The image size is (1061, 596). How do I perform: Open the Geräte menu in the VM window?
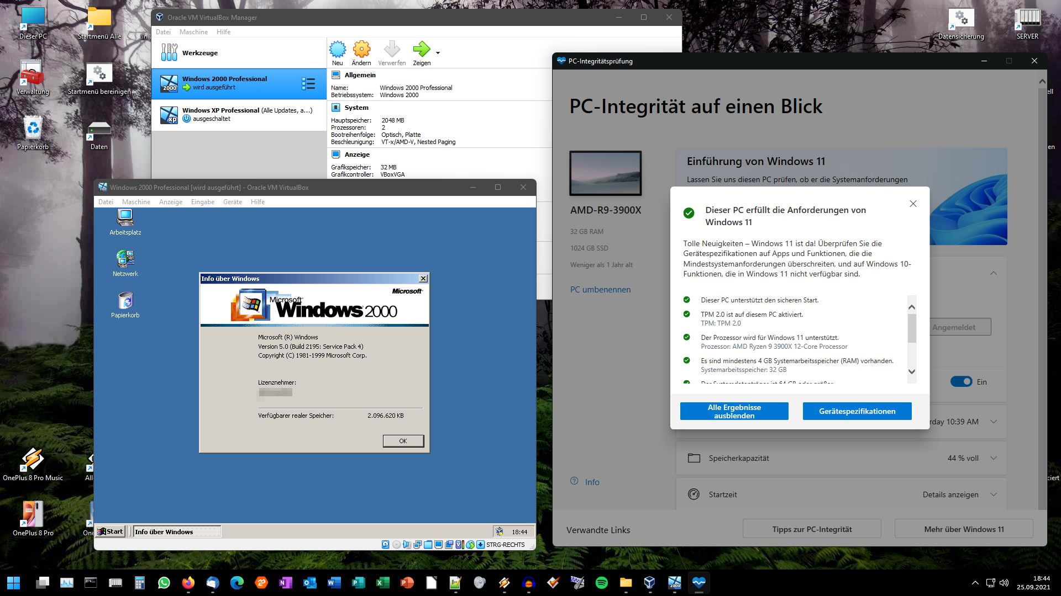[x=232, y=202]
